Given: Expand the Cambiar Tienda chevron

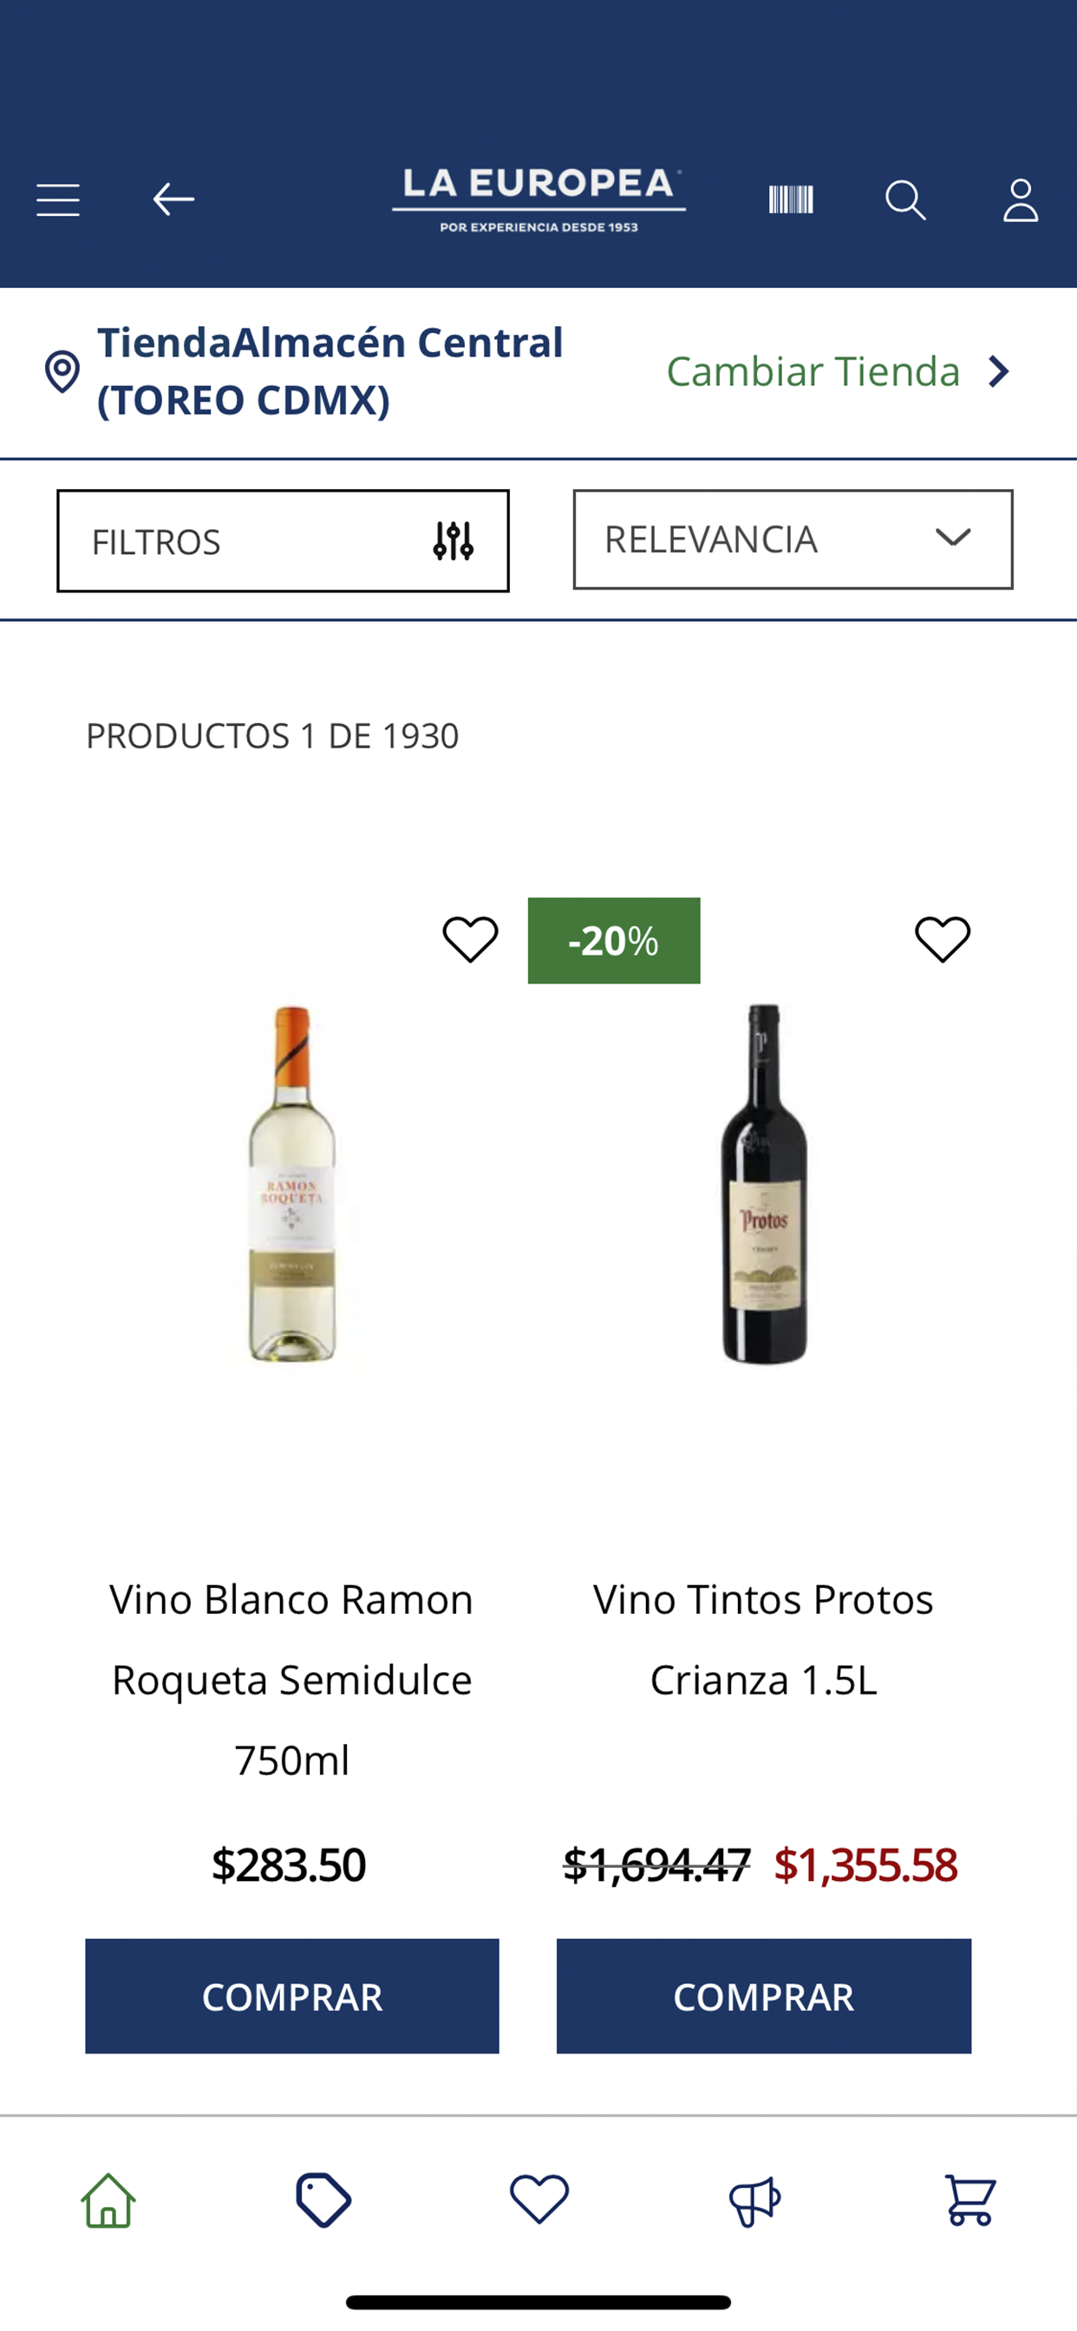Looking at the screenshot, I should (998, 371).
